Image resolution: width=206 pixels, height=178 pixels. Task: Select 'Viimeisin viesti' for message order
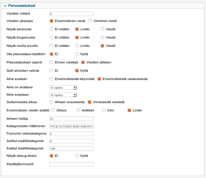coord(90,21)
